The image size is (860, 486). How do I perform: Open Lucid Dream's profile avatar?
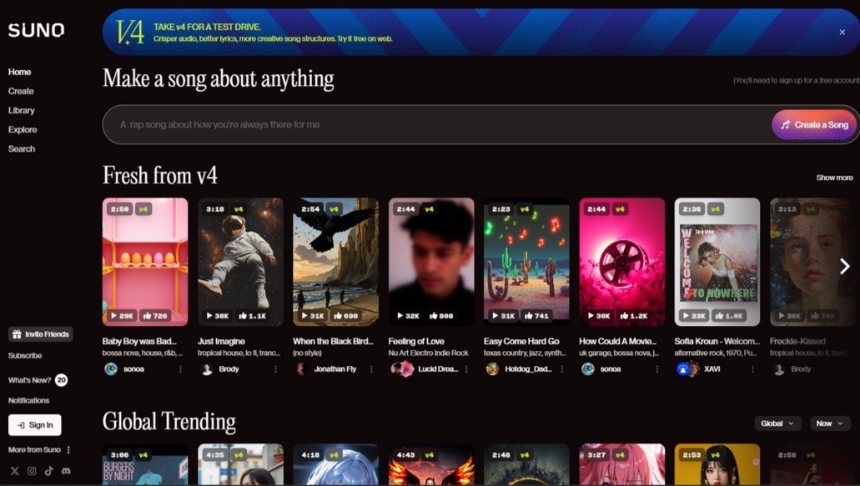point(402,369)
